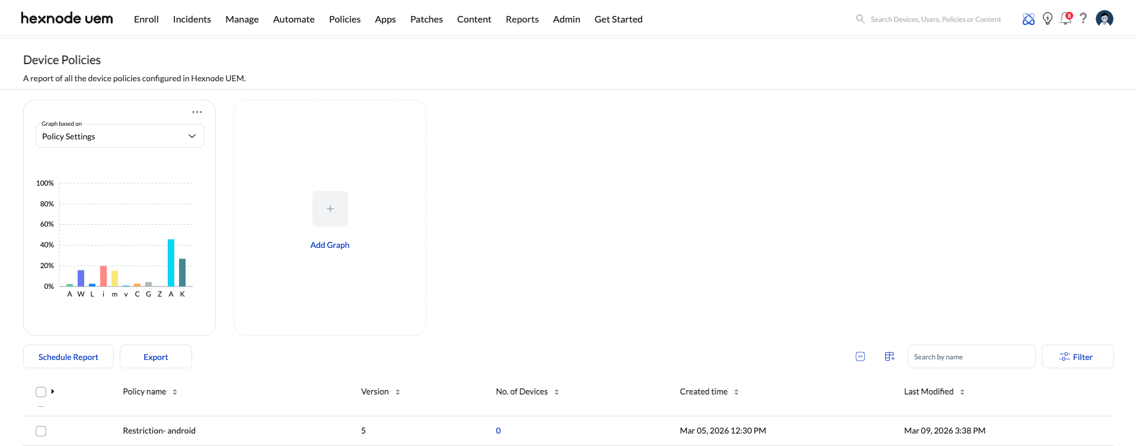Image resolution: width=1136 pixels, height=446 pixels.
Task: Open the user profile avatar
Action: (1104, 19)
